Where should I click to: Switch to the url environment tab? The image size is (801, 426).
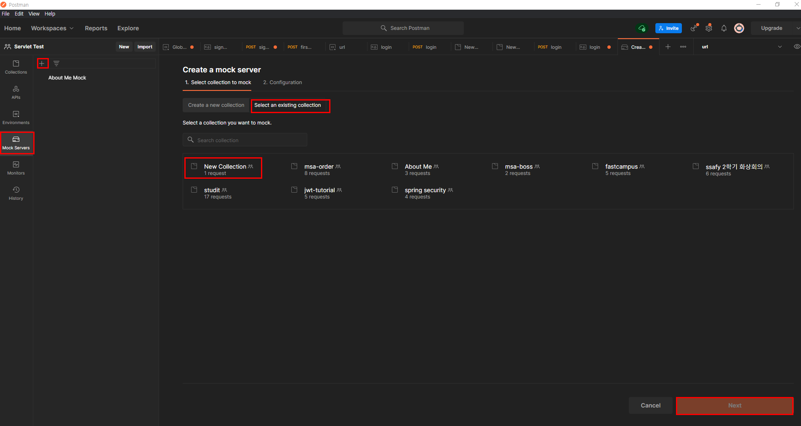[345, 47]
